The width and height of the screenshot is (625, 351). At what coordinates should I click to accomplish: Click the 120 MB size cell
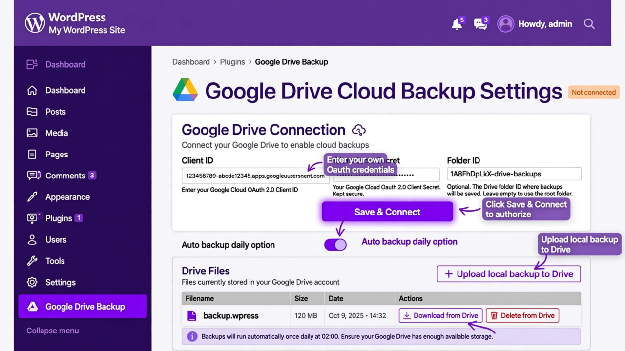click(x=306, y=316)
